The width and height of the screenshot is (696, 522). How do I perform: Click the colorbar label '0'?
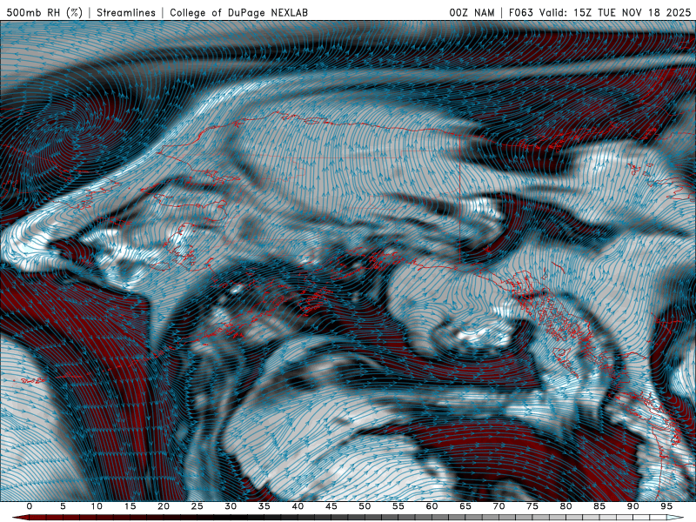tap(30, 506)
